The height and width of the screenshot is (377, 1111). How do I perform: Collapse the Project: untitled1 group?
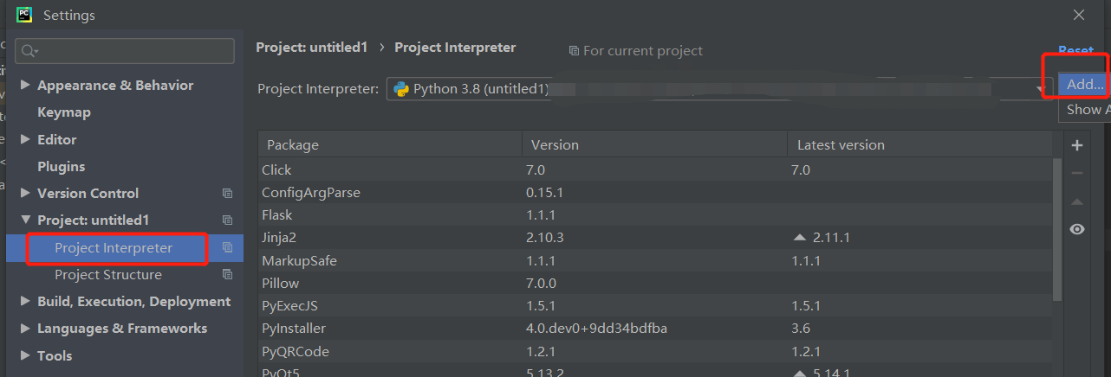tap(25, 220)
